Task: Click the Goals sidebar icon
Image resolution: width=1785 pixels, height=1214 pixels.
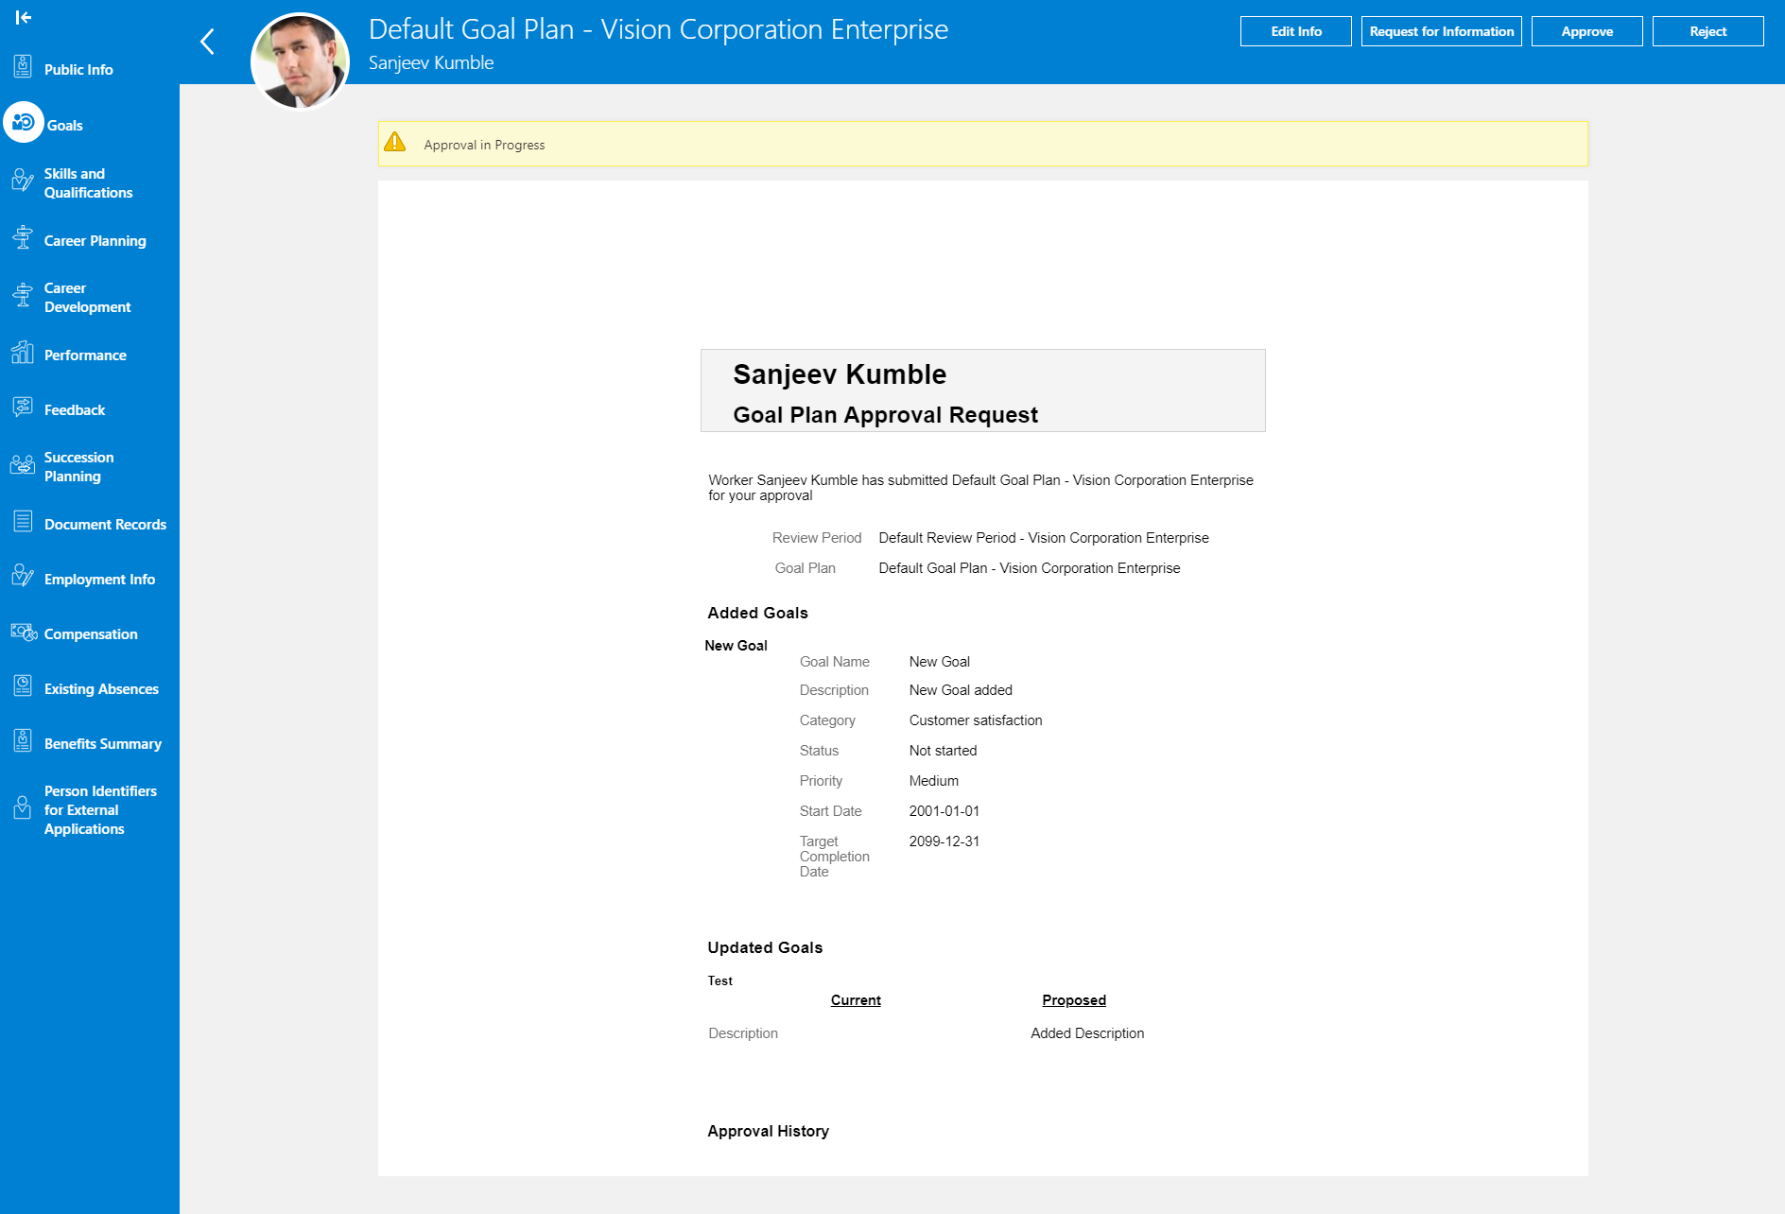Action: (x=24, y=123)
